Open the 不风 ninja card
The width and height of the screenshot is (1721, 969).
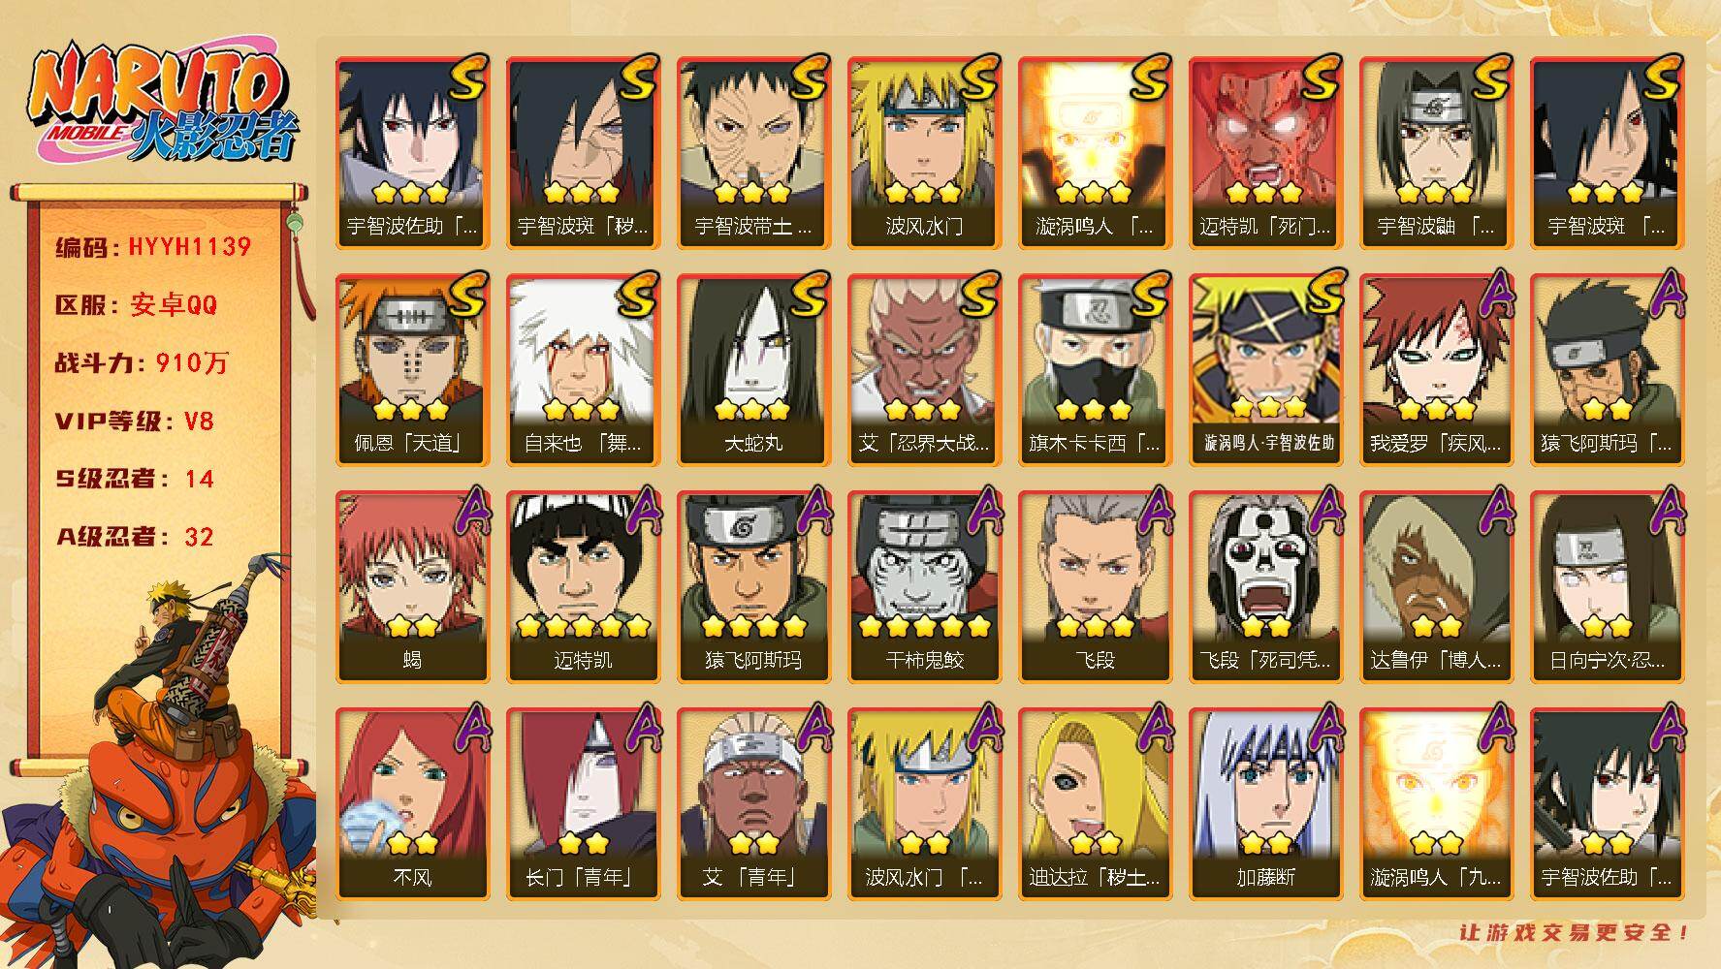[412, 803]
